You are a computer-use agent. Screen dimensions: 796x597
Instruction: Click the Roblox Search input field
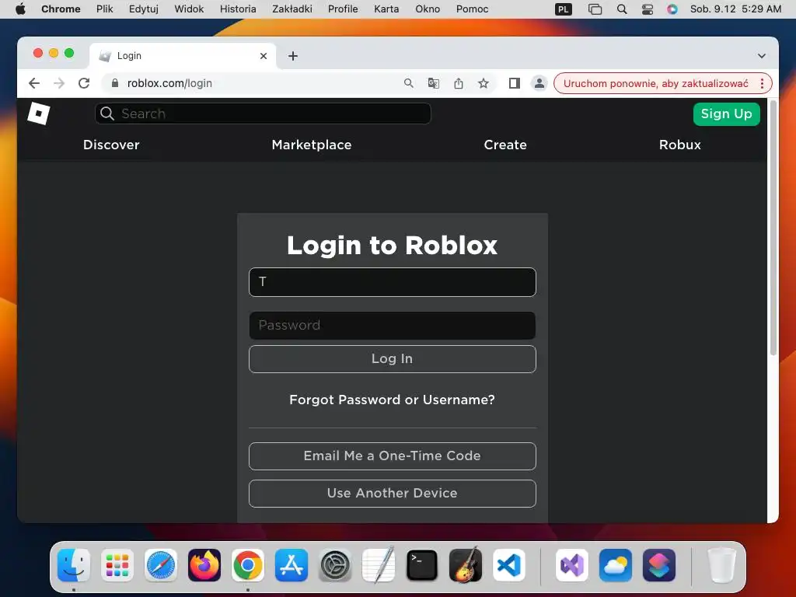tap(263, 113)
